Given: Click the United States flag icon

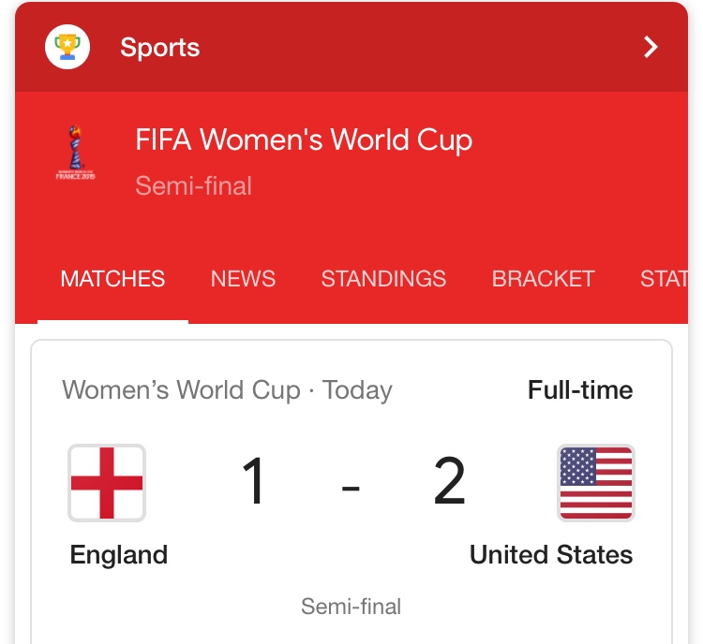Looking at the screenshot, I should 596,483.
